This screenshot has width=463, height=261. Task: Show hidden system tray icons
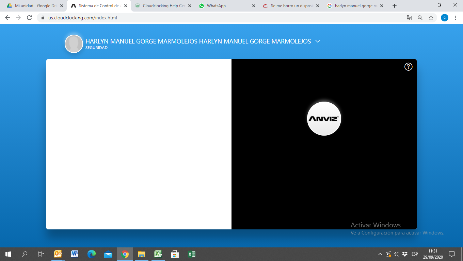(x=380, y=254)
